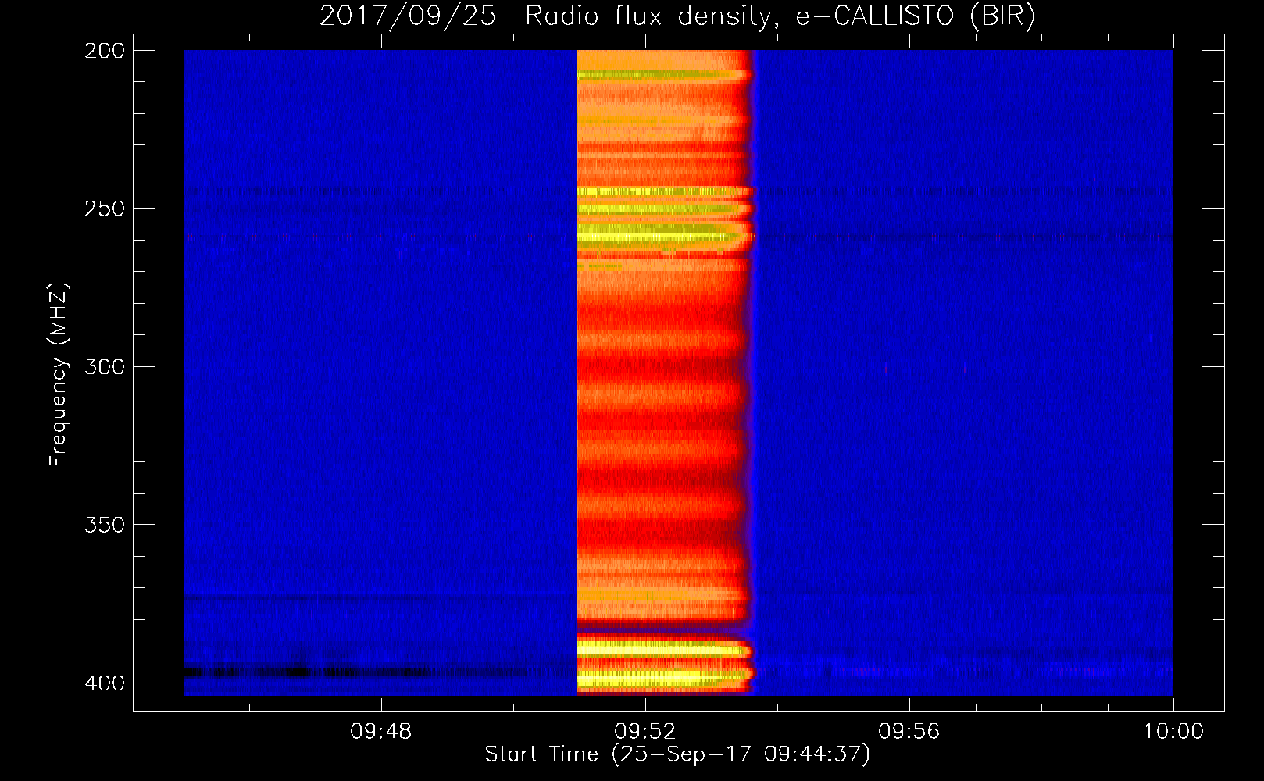Viewport: 1264px width, 781px height.
Task: Click the 250 frequency tick label
Action: coord(105,209)
